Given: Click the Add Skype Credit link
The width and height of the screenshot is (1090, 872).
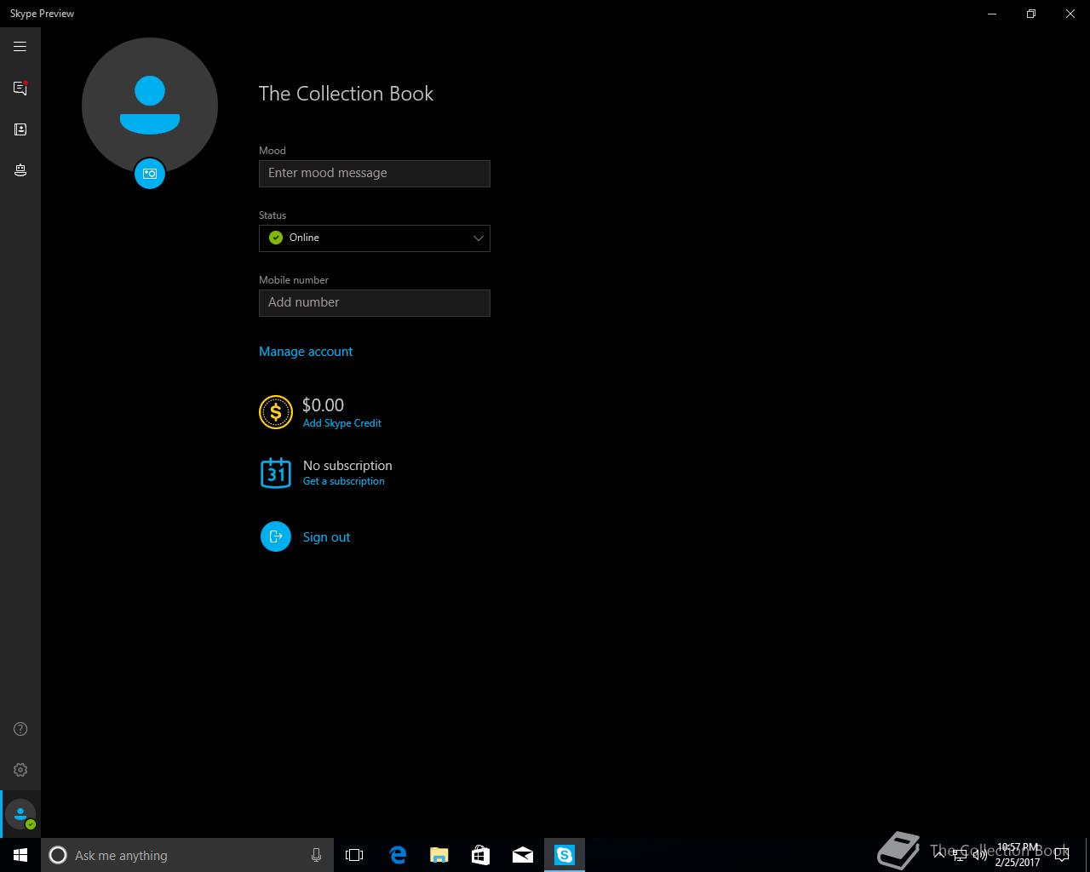Looking at the screenshot, I should tap(342, 423).
